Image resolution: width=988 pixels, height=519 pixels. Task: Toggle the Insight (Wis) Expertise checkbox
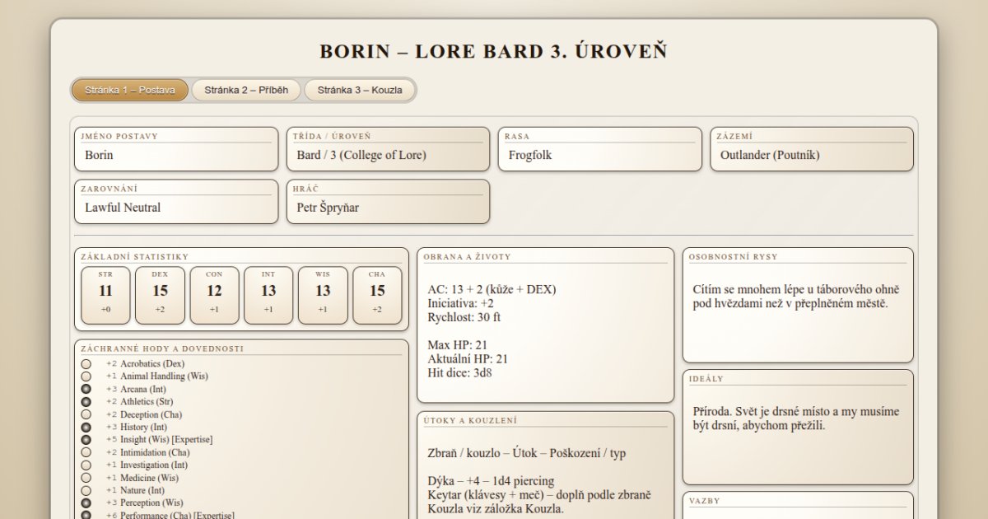pyautogui.click(x=86, y=440)
